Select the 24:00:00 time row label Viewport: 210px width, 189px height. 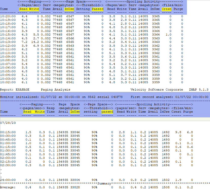point(8,180)
